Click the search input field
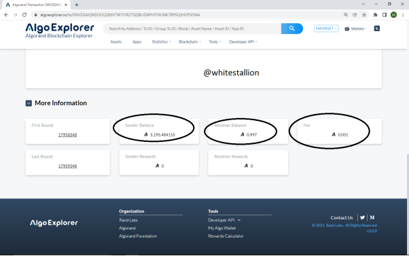Image resolution: width=409 pixels, height=256 pixels. point(192,29)
